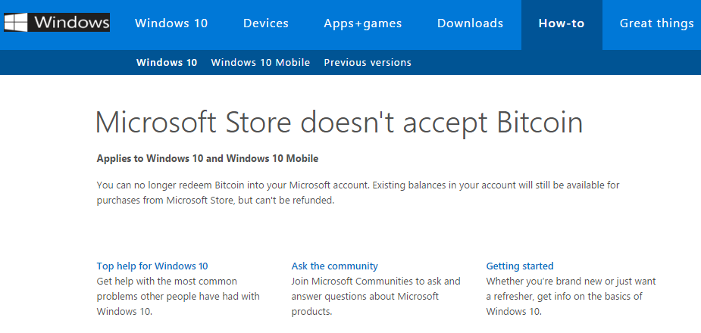Click the Join Microsoft Communities description text

pyautogui.click(x=376, y=297)
